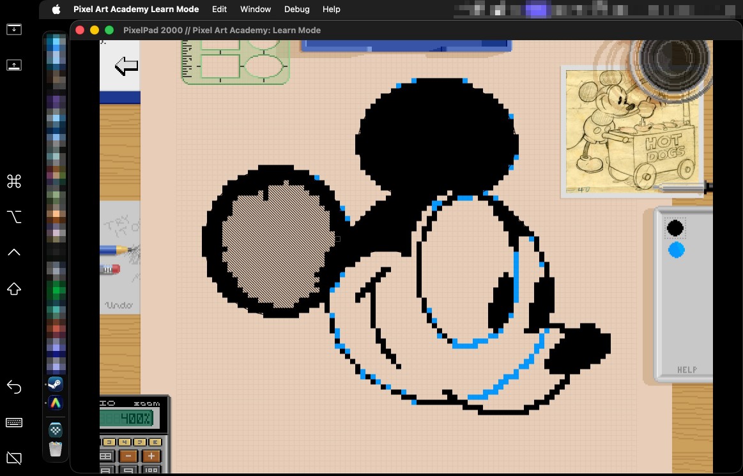Click the 100 zoom reset calculator button

[x=151, y=470]
